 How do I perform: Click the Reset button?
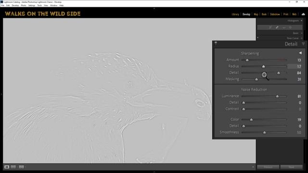click(x=291, y=167)
